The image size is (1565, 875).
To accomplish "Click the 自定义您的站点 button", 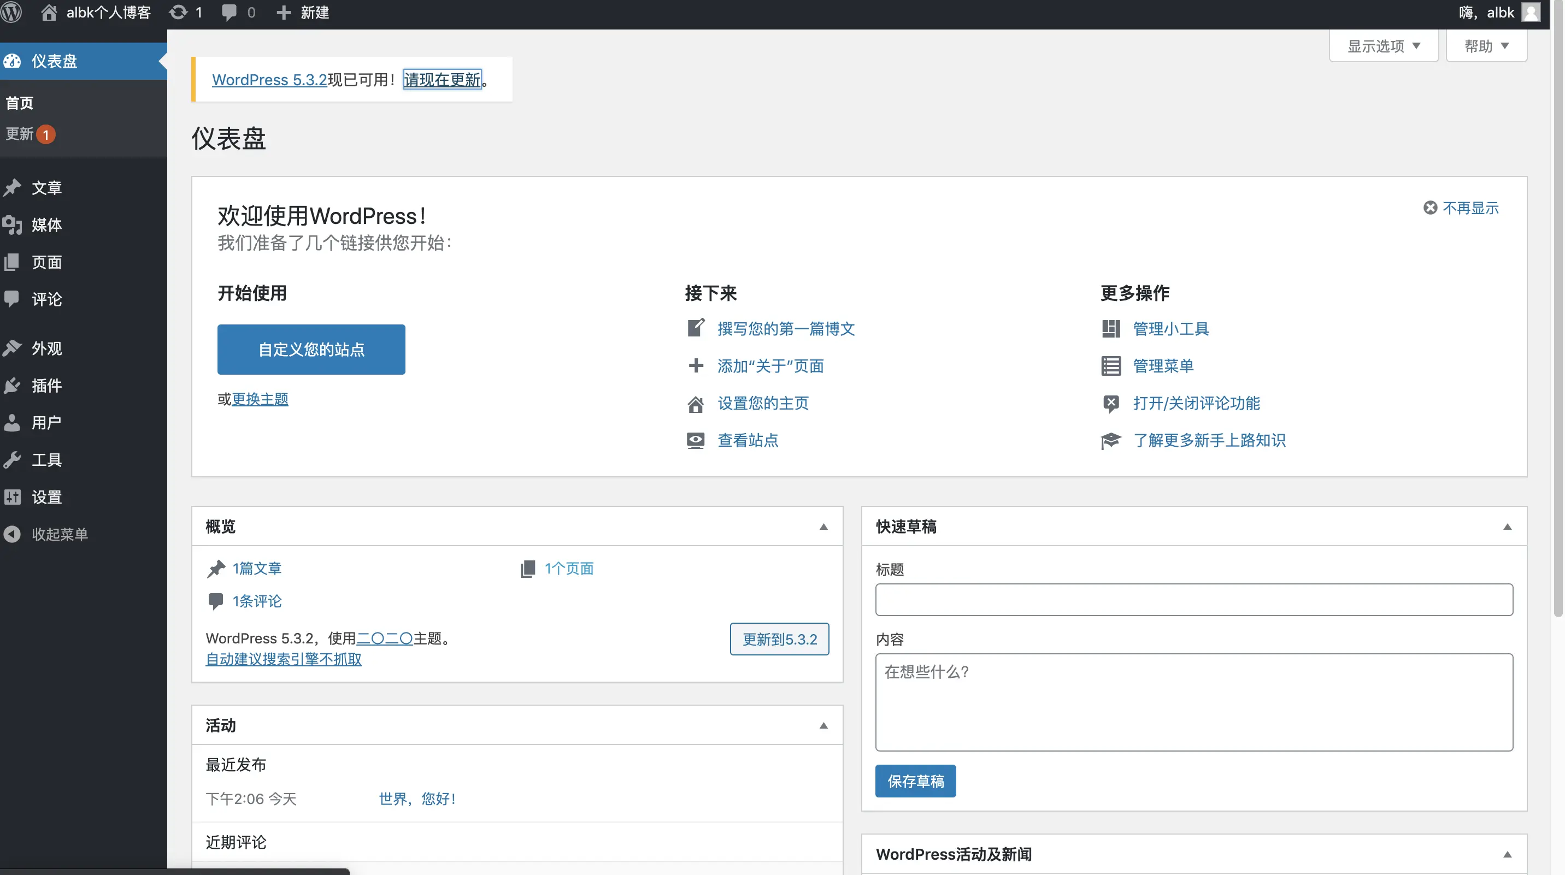I will click(x=311, y=350).
